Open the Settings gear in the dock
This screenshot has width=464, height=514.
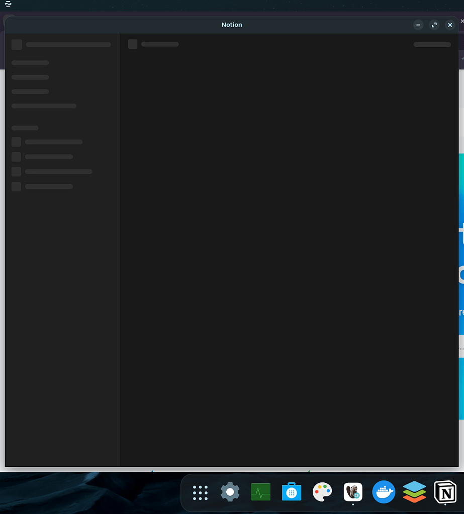tap(230, 492)
